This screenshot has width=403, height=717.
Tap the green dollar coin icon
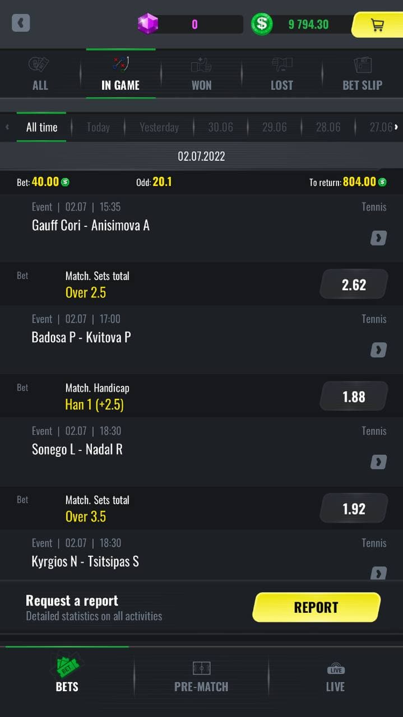click(x=261, y=24)
